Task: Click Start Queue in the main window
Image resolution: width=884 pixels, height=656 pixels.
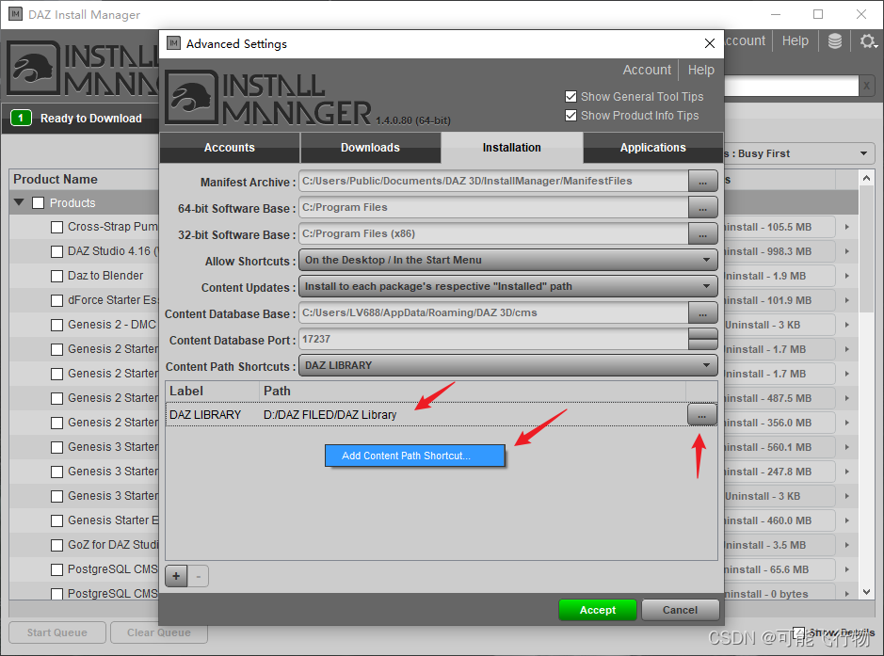Action: coord(56,632)
